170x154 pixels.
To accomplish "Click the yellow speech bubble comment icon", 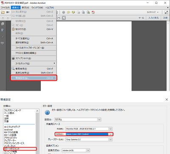I will coord(68,12).
